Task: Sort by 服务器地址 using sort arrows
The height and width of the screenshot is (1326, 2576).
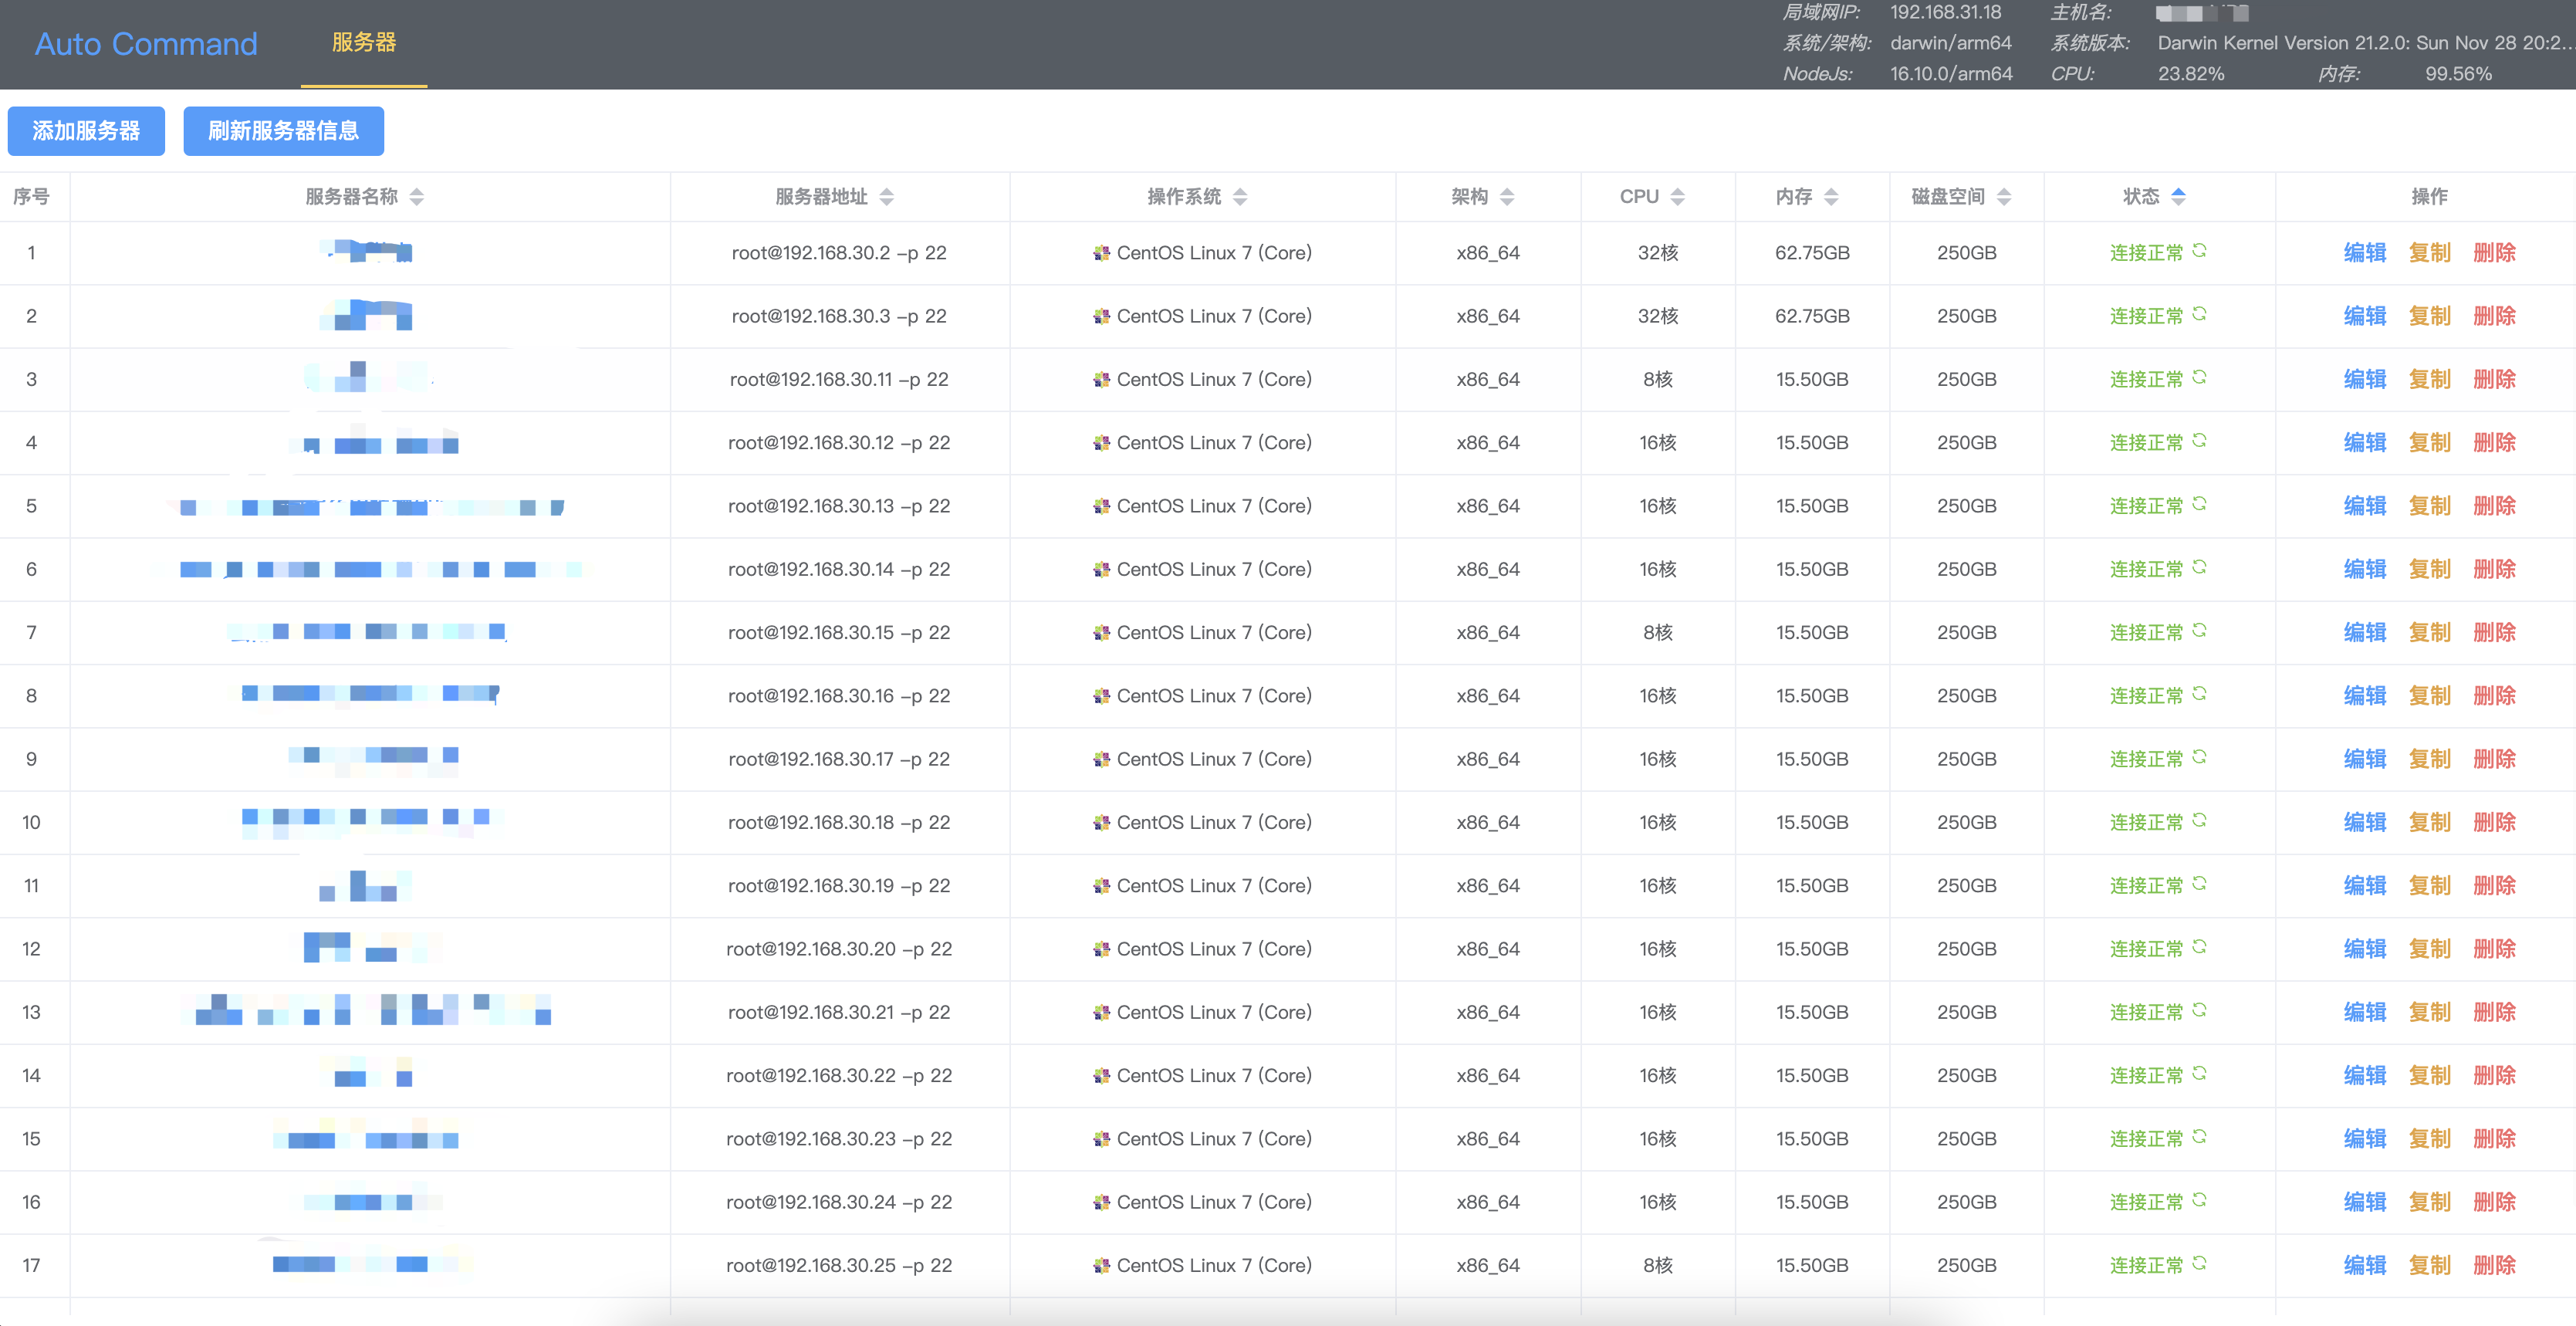Action: point(886,197)
